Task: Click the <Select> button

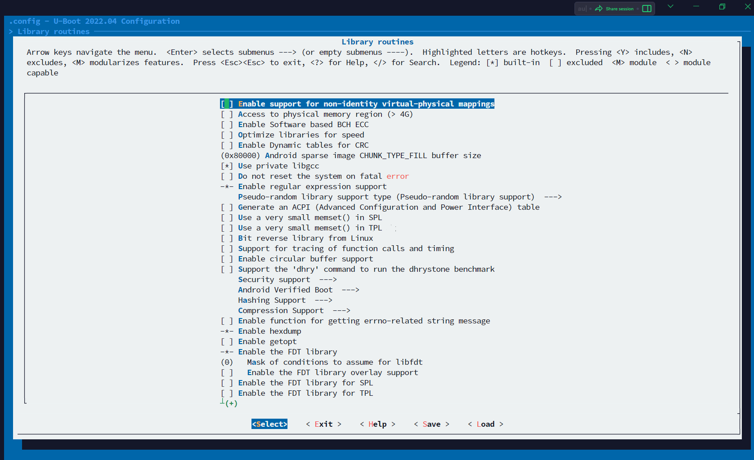Action: [x=269, y=424]
